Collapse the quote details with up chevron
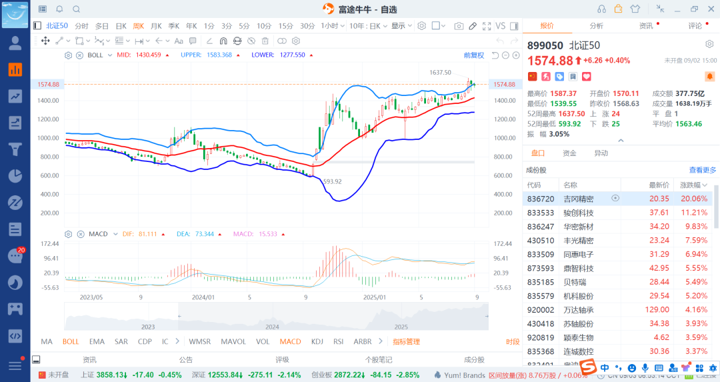Screen dimensions: 720x382 click(x=621, y=141)
